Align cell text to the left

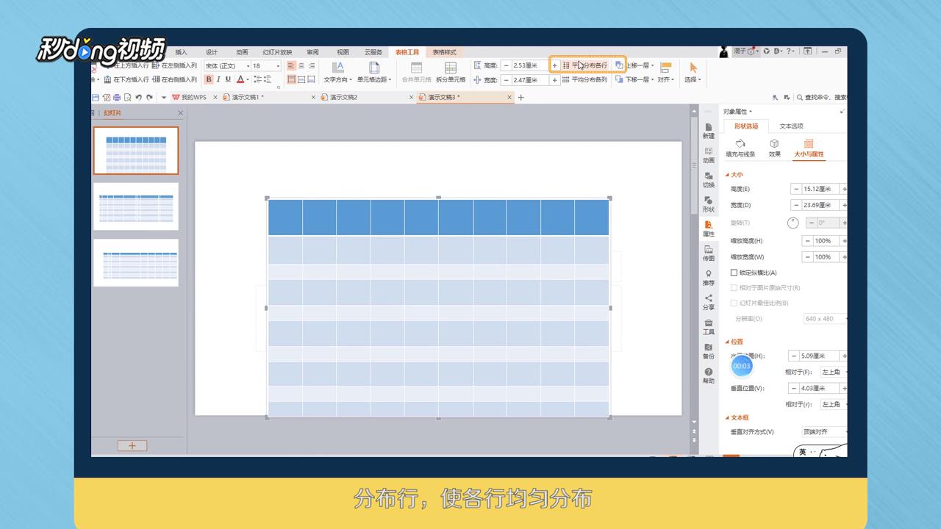click(292, 66)
